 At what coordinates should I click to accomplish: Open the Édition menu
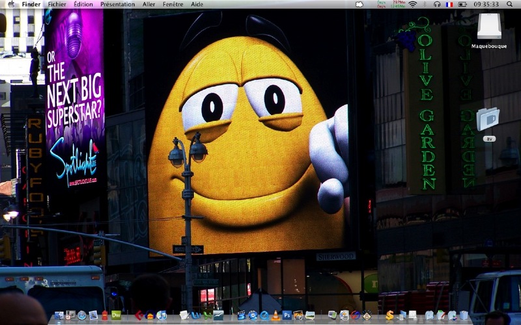[x=83, y=5]
